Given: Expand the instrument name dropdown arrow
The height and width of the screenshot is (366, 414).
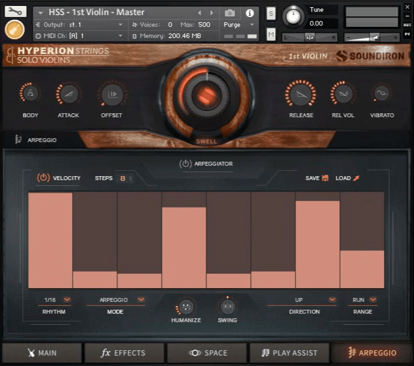Looking at the screenshot, I should click(x=41, y=12).
